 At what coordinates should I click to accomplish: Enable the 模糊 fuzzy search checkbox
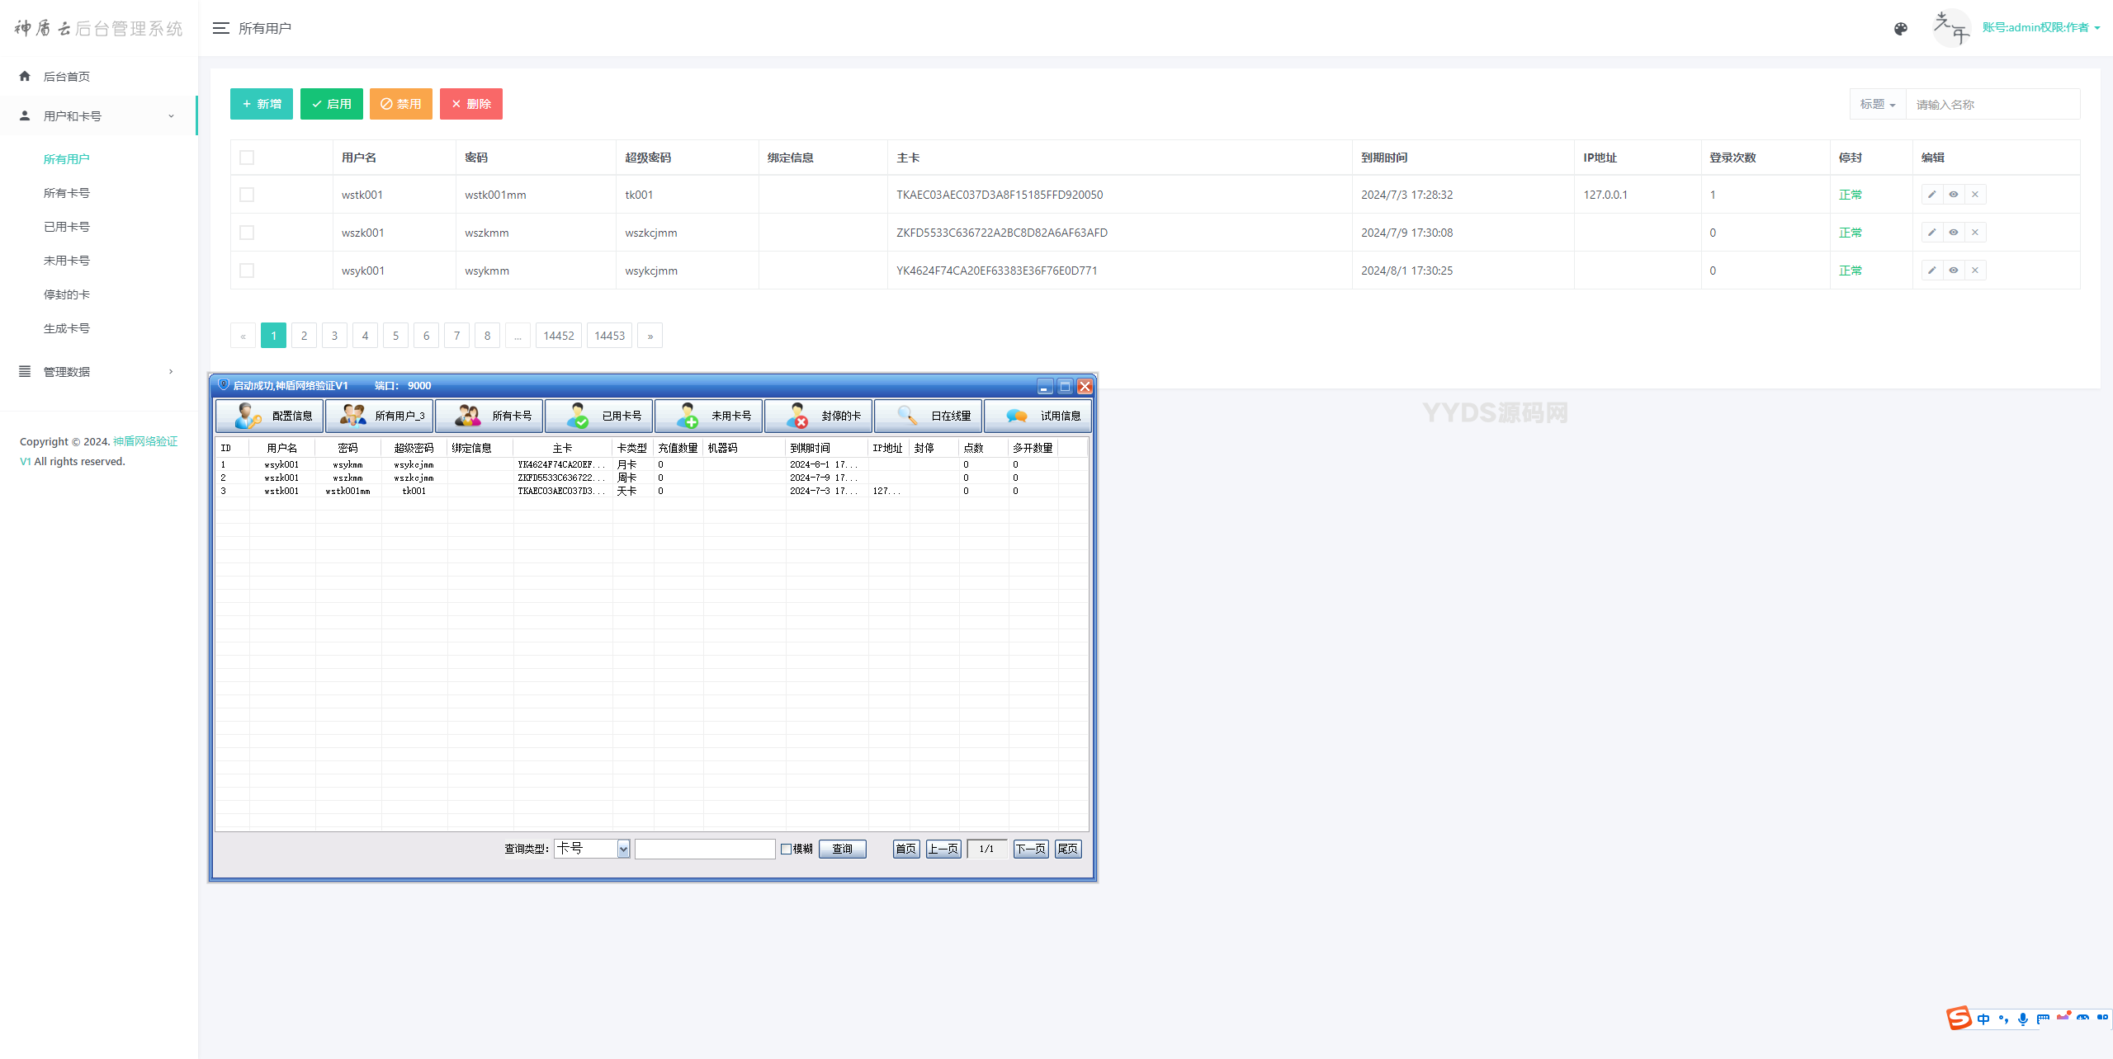coord(786,849)
